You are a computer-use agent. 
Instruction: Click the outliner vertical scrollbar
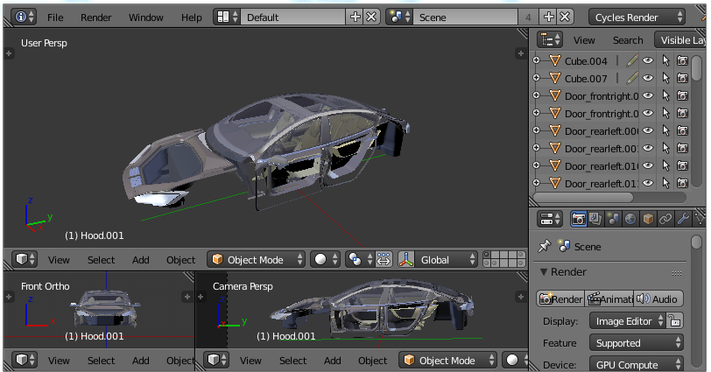(x=697, y=68)
